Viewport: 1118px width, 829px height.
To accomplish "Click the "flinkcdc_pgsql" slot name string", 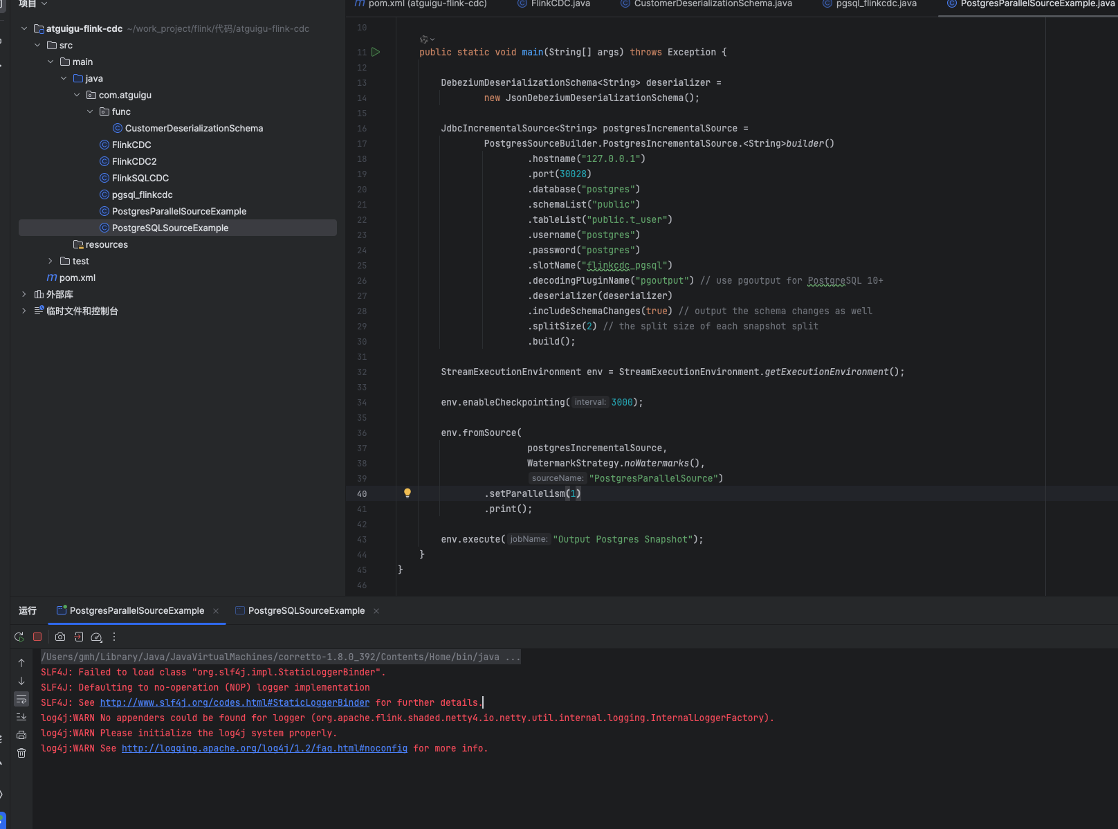I will coord(624,265).
